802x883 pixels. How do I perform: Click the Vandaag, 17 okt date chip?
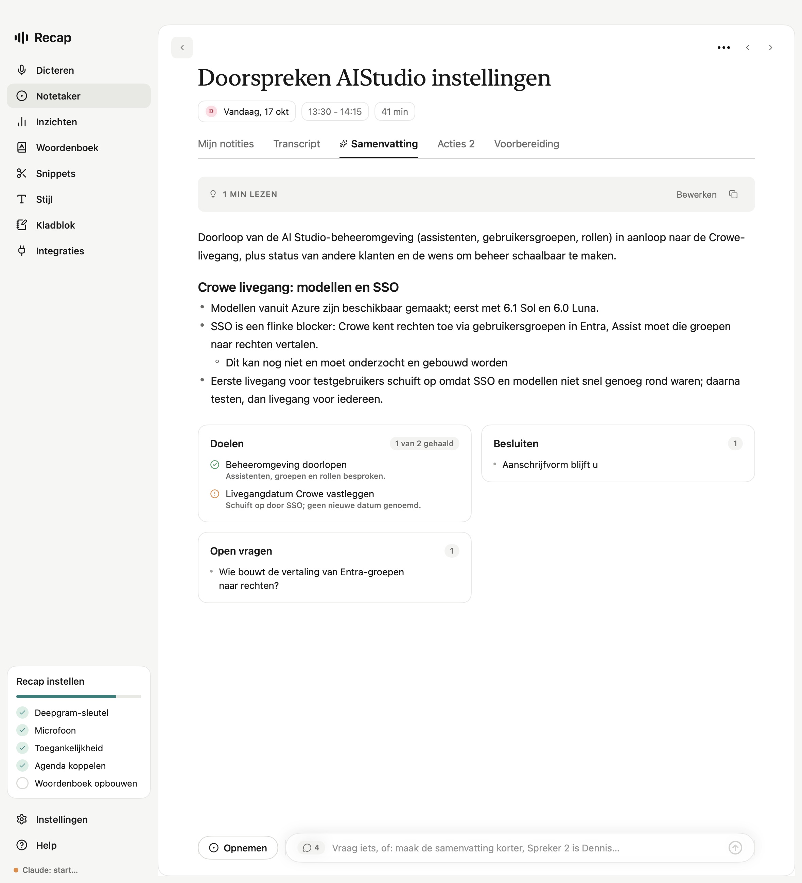(247, 112)
